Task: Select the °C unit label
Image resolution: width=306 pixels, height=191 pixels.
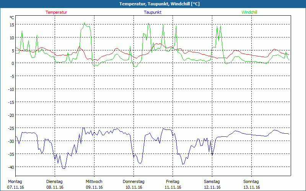Action: coord(12,18)
